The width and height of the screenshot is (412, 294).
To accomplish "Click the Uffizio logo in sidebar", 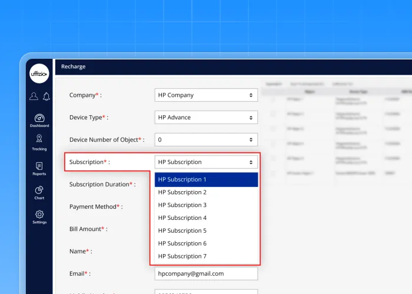I will click(39, 73).
